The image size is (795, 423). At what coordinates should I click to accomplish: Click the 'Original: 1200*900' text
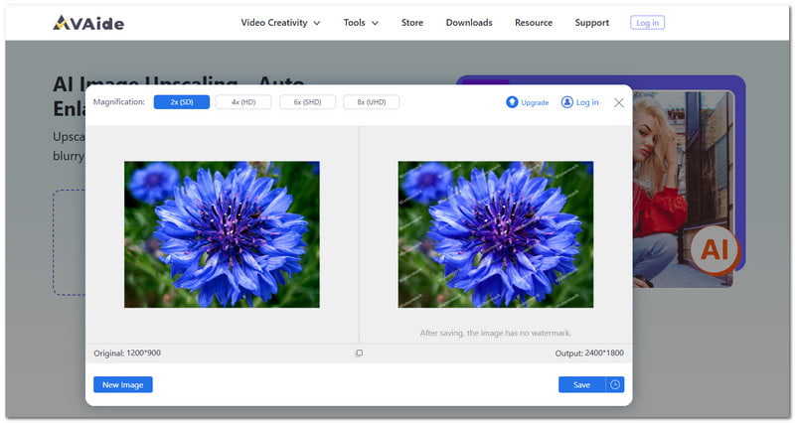tap(127, 353)
